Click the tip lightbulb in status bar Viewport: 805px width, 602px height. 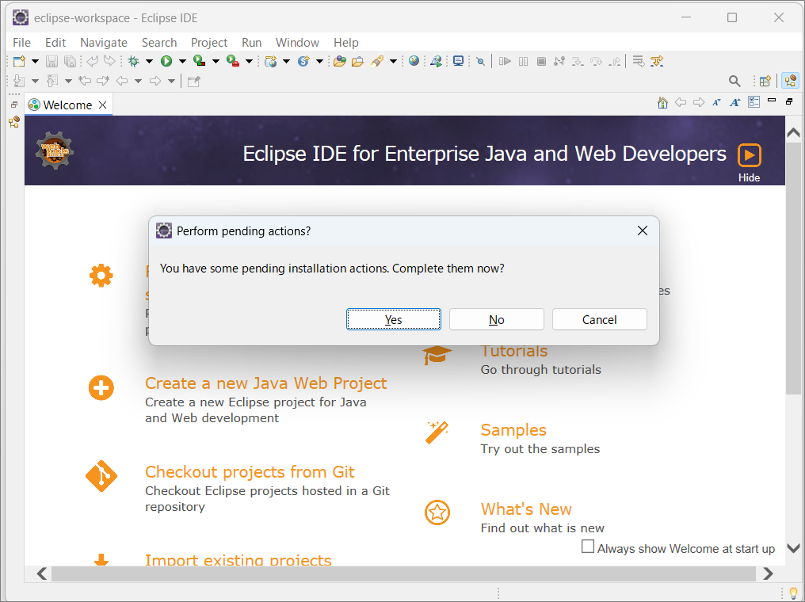point(793,593)
